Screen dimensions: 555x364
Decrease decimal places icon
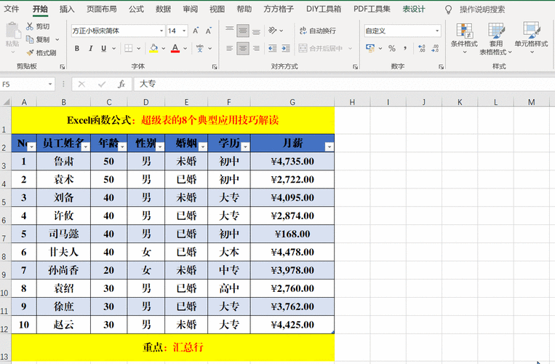435,49
